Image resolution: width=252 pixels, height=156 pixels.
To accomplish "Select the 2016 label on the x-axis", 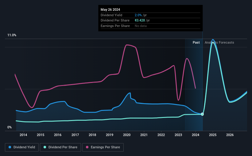I will 58,135.
